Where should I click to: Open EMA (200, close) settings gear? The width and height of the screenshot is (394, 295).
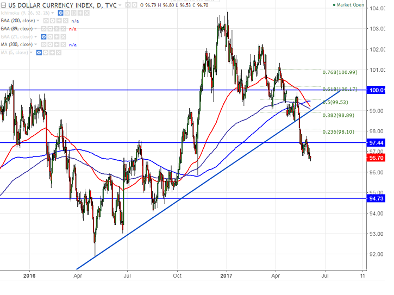[52, 21]
